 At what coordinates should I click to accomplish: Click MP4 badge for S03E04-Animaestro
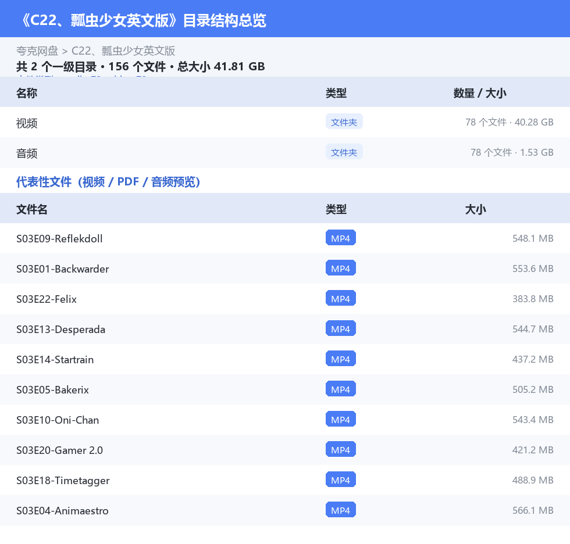pos(341,510)
